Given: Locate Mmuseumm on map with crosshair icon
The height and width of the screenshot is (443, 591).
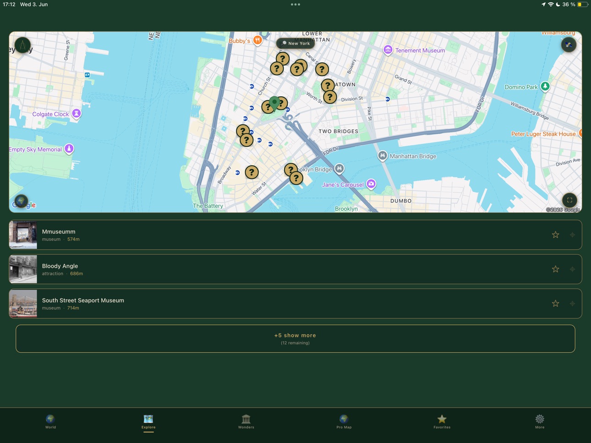Looking at the screenshot, I should [x=572, y=235].
